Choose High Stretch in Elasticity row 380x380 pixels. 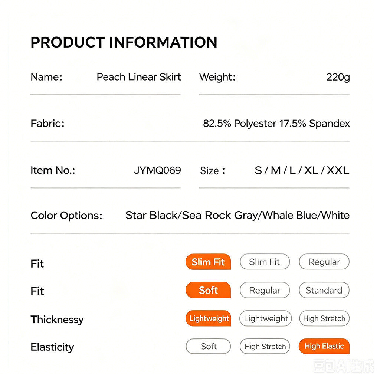265,346
